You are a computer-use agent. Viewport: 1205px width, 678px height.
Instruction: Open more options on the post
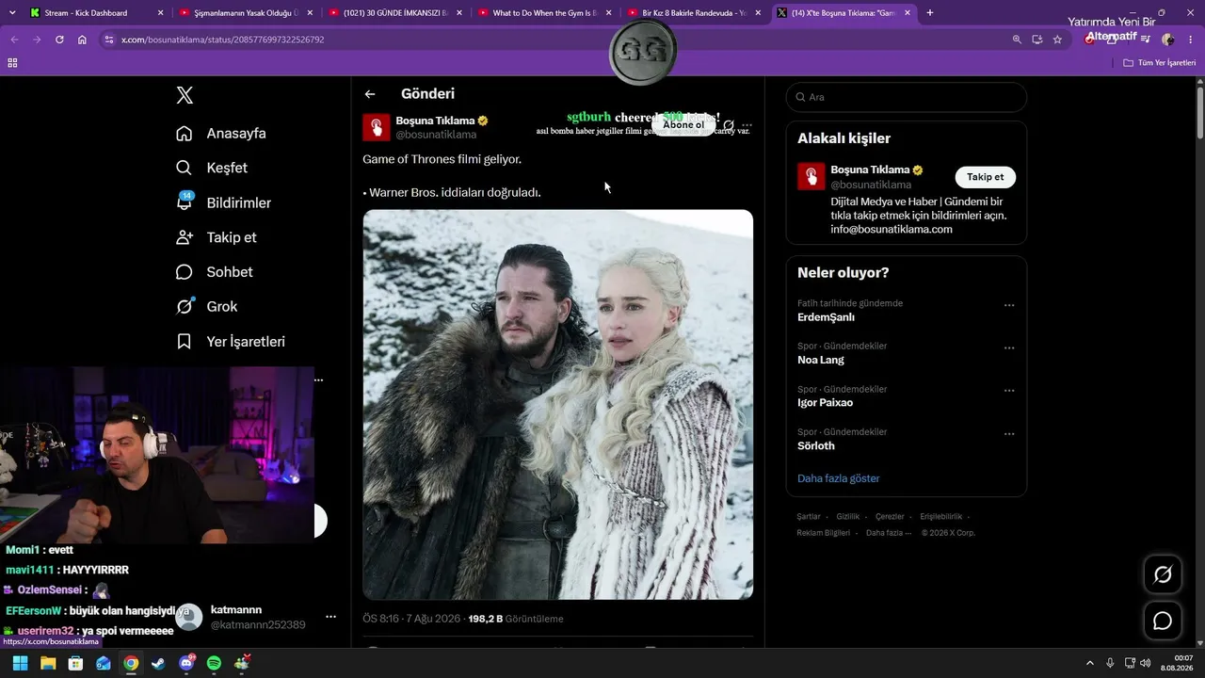tap(747, 125)
